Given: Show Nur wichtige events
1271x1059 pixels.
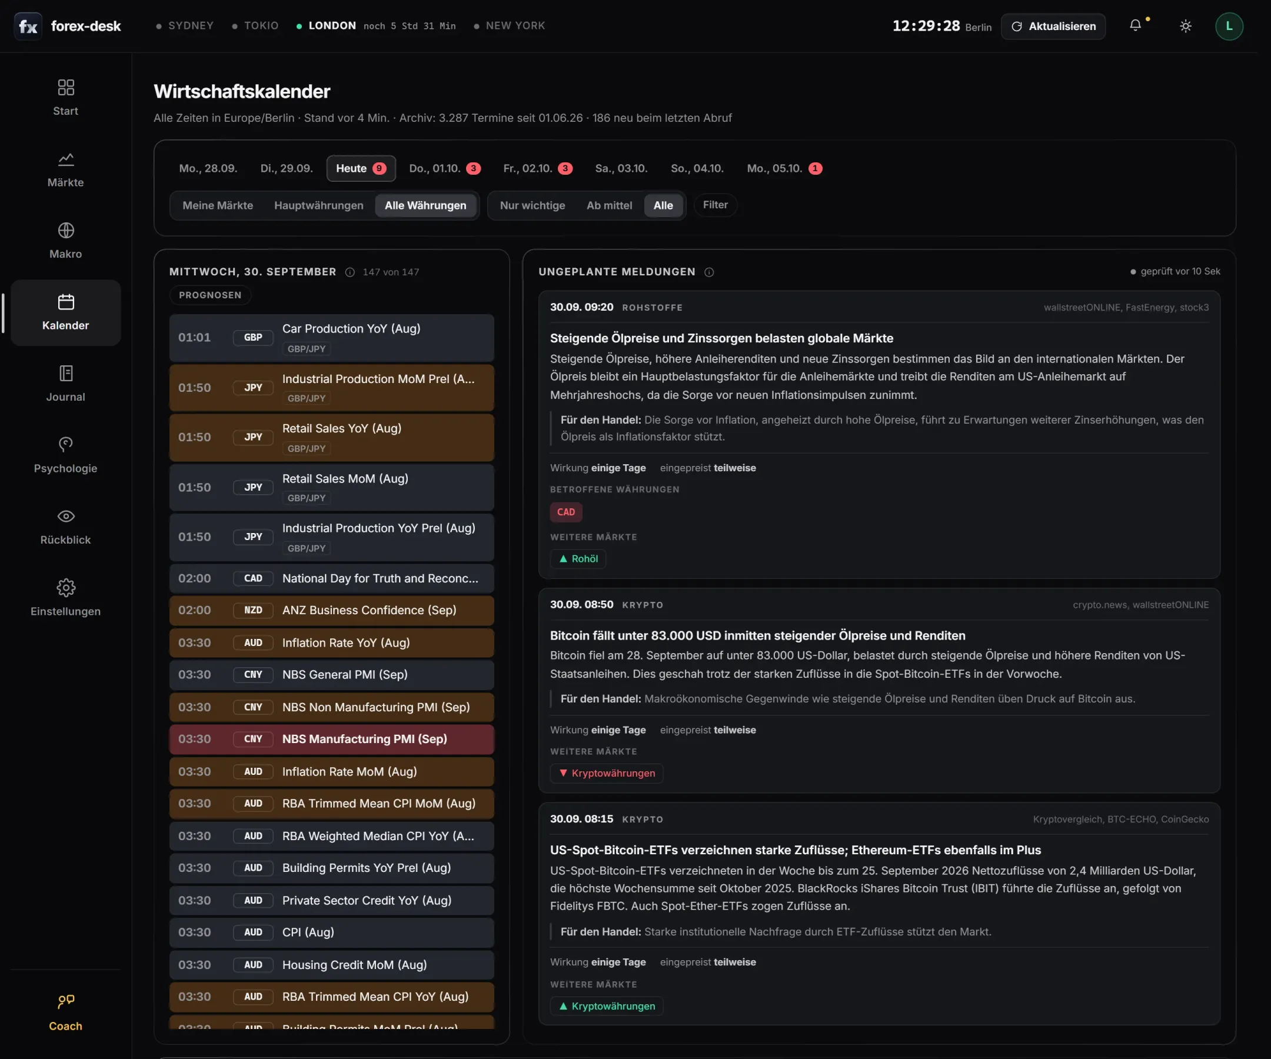Looking at the screenshot, I should 532,205.
